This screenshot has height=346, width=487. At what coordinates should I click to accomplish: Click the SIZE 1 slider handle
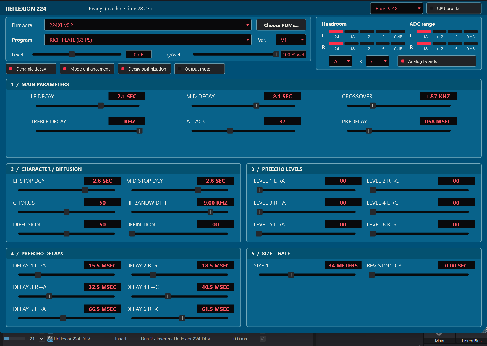291,275
